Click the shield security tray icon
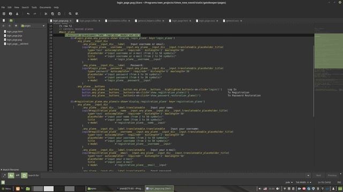This screenshot has width=343, height=192. pyautogui.click(x=313, y=188)
